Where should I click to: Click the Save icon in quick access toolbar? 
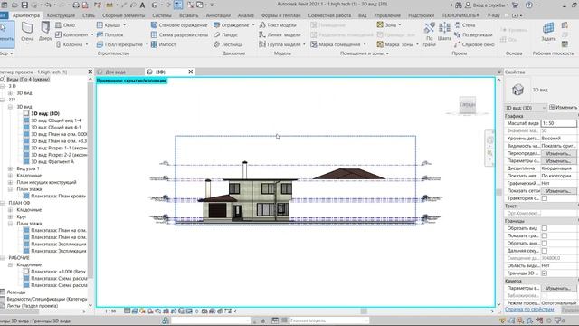(24, 5)
